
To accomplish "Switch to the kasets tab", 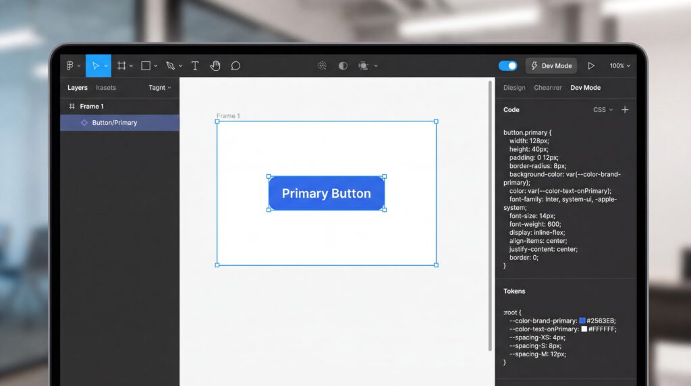I will [x=106, y=88].
